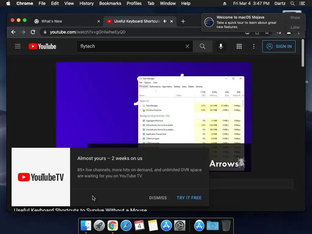312x234 pixels.
Task: Open Safari from the Dock
Action: (126, 225)
